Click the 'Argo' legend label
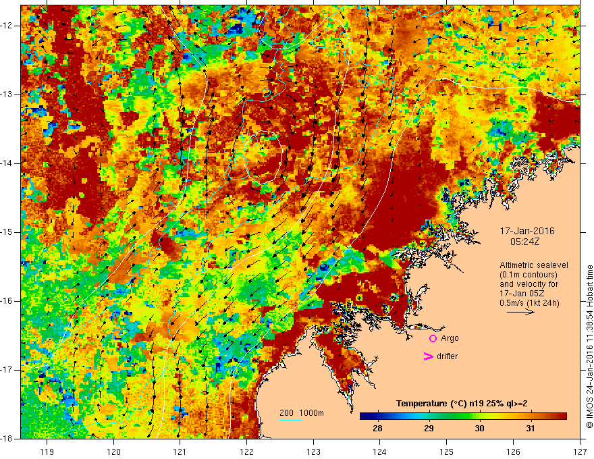 click(450, 338)
